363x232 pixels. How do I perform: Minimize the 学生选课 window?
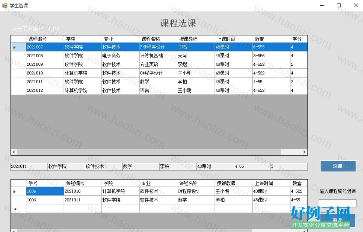(x=322, y=5)
